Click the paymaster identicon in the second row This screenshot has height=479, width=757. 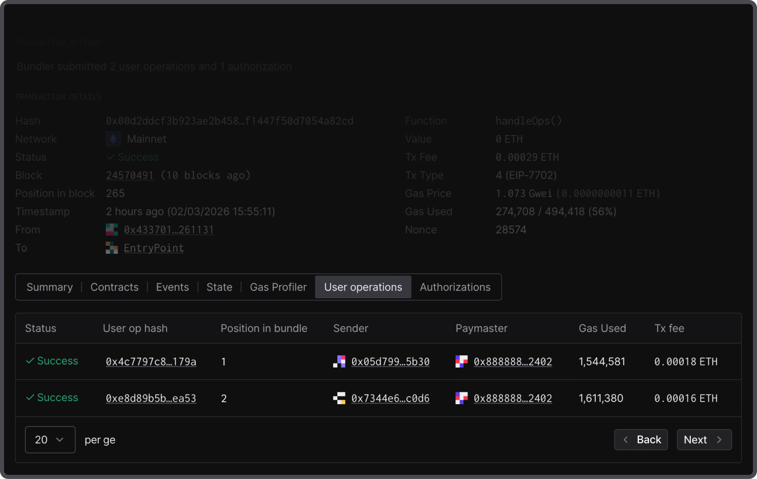(461, 398)
